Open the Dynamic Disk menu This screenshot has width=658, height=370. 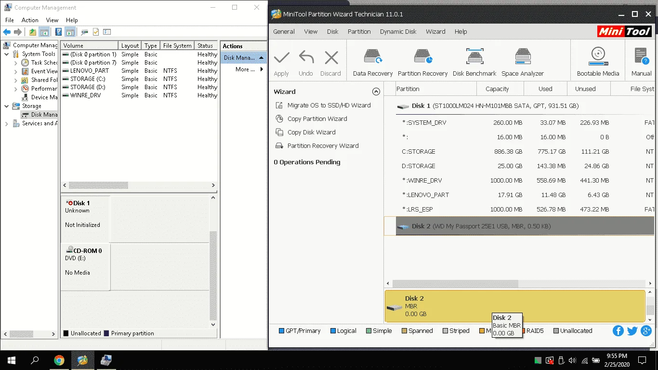point(398,31)
